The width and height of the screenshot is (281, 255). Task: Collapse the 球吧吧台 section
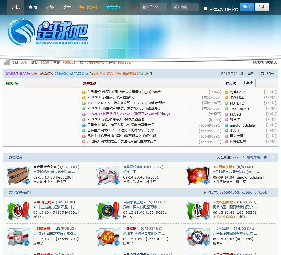[273, 158]
